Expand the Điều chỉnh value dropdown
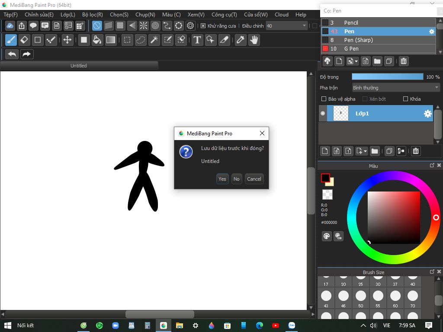 (x=304, y=26)
